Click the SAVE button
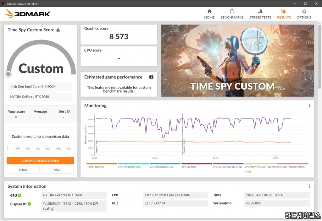The width and height of the screenshot is (322, 221). click(x=58, y=170)
